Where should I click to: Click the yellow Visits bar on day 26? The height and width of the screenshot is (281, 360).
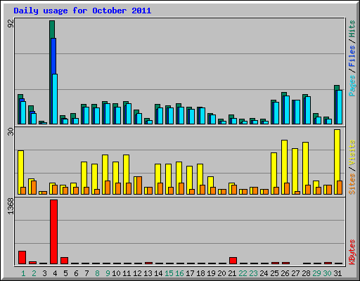[284, 162]
